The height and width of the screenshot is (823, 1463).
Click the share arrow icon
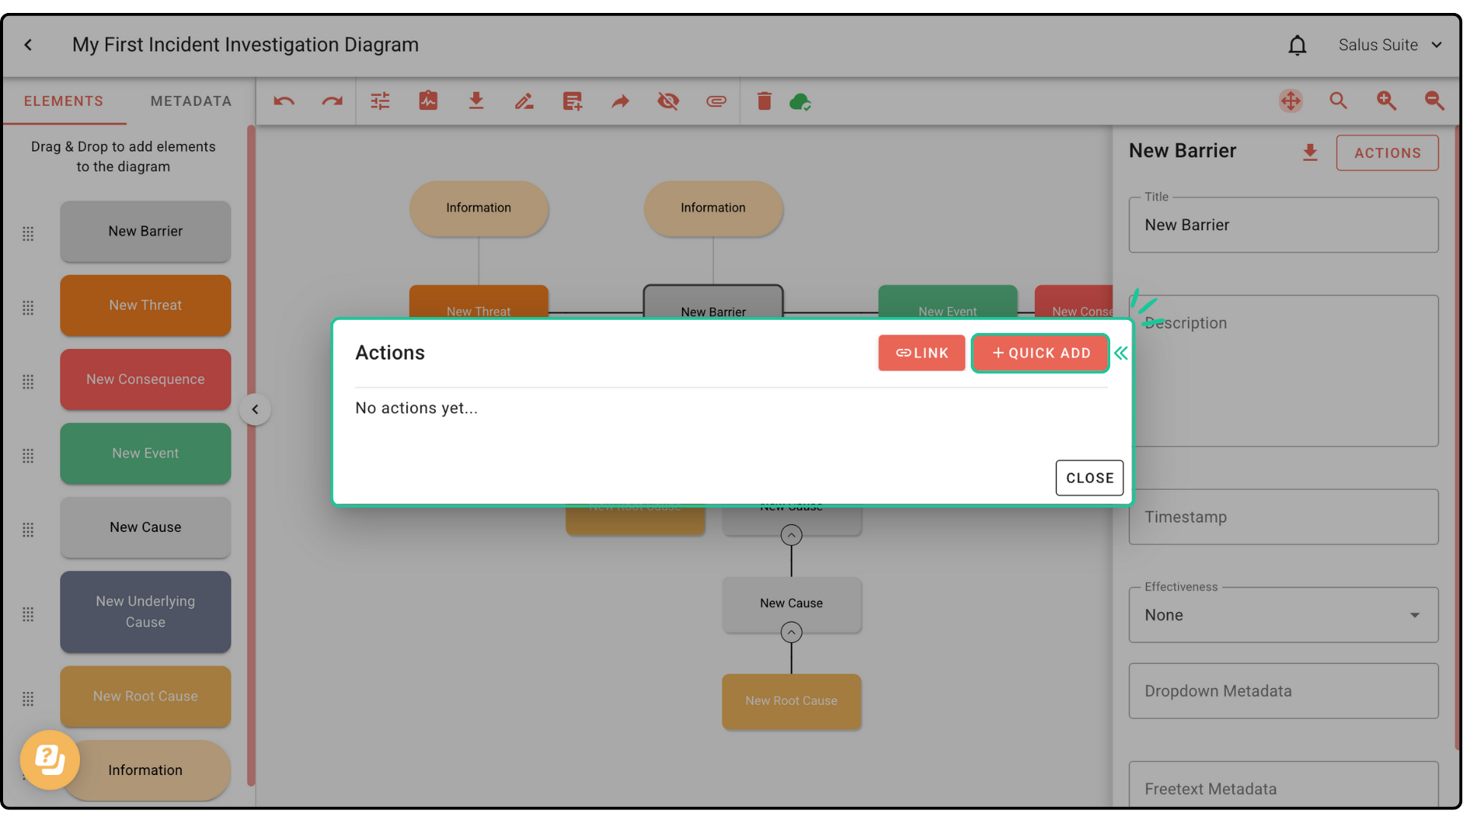620,101
